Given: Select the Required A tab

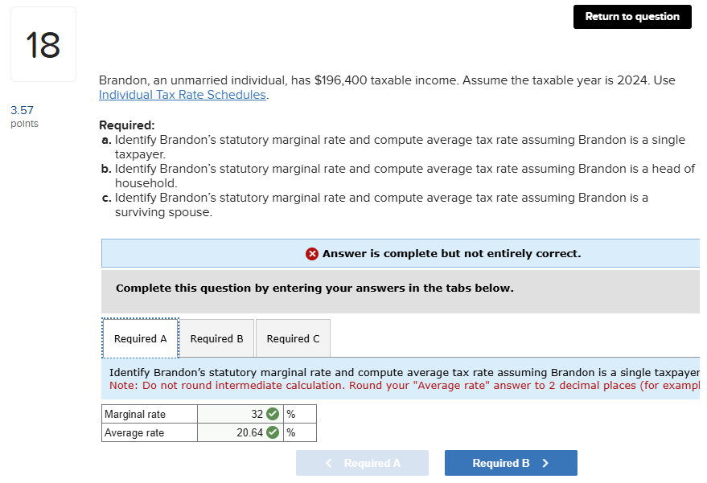Looking at the screenshot, I should 140,338.
